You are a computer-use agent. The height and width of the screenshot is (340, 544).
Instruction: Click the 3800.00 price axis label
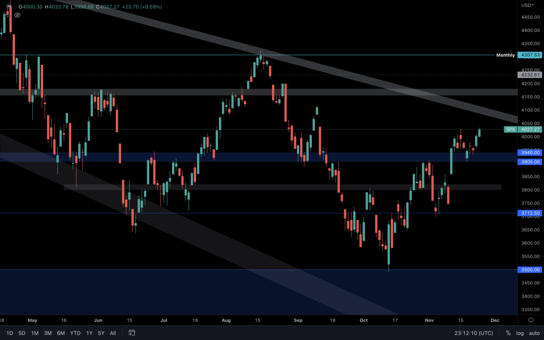click(530, 190)
